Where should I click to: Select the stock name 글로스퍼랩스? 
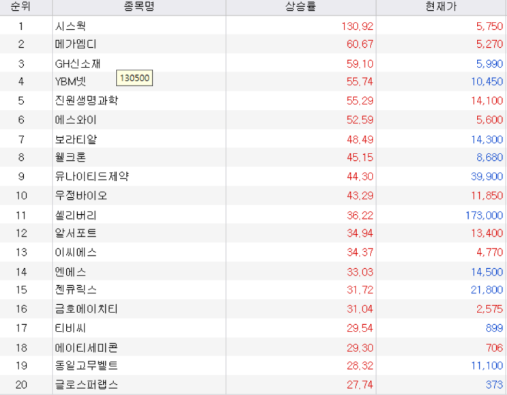click(x=87, y=385)
